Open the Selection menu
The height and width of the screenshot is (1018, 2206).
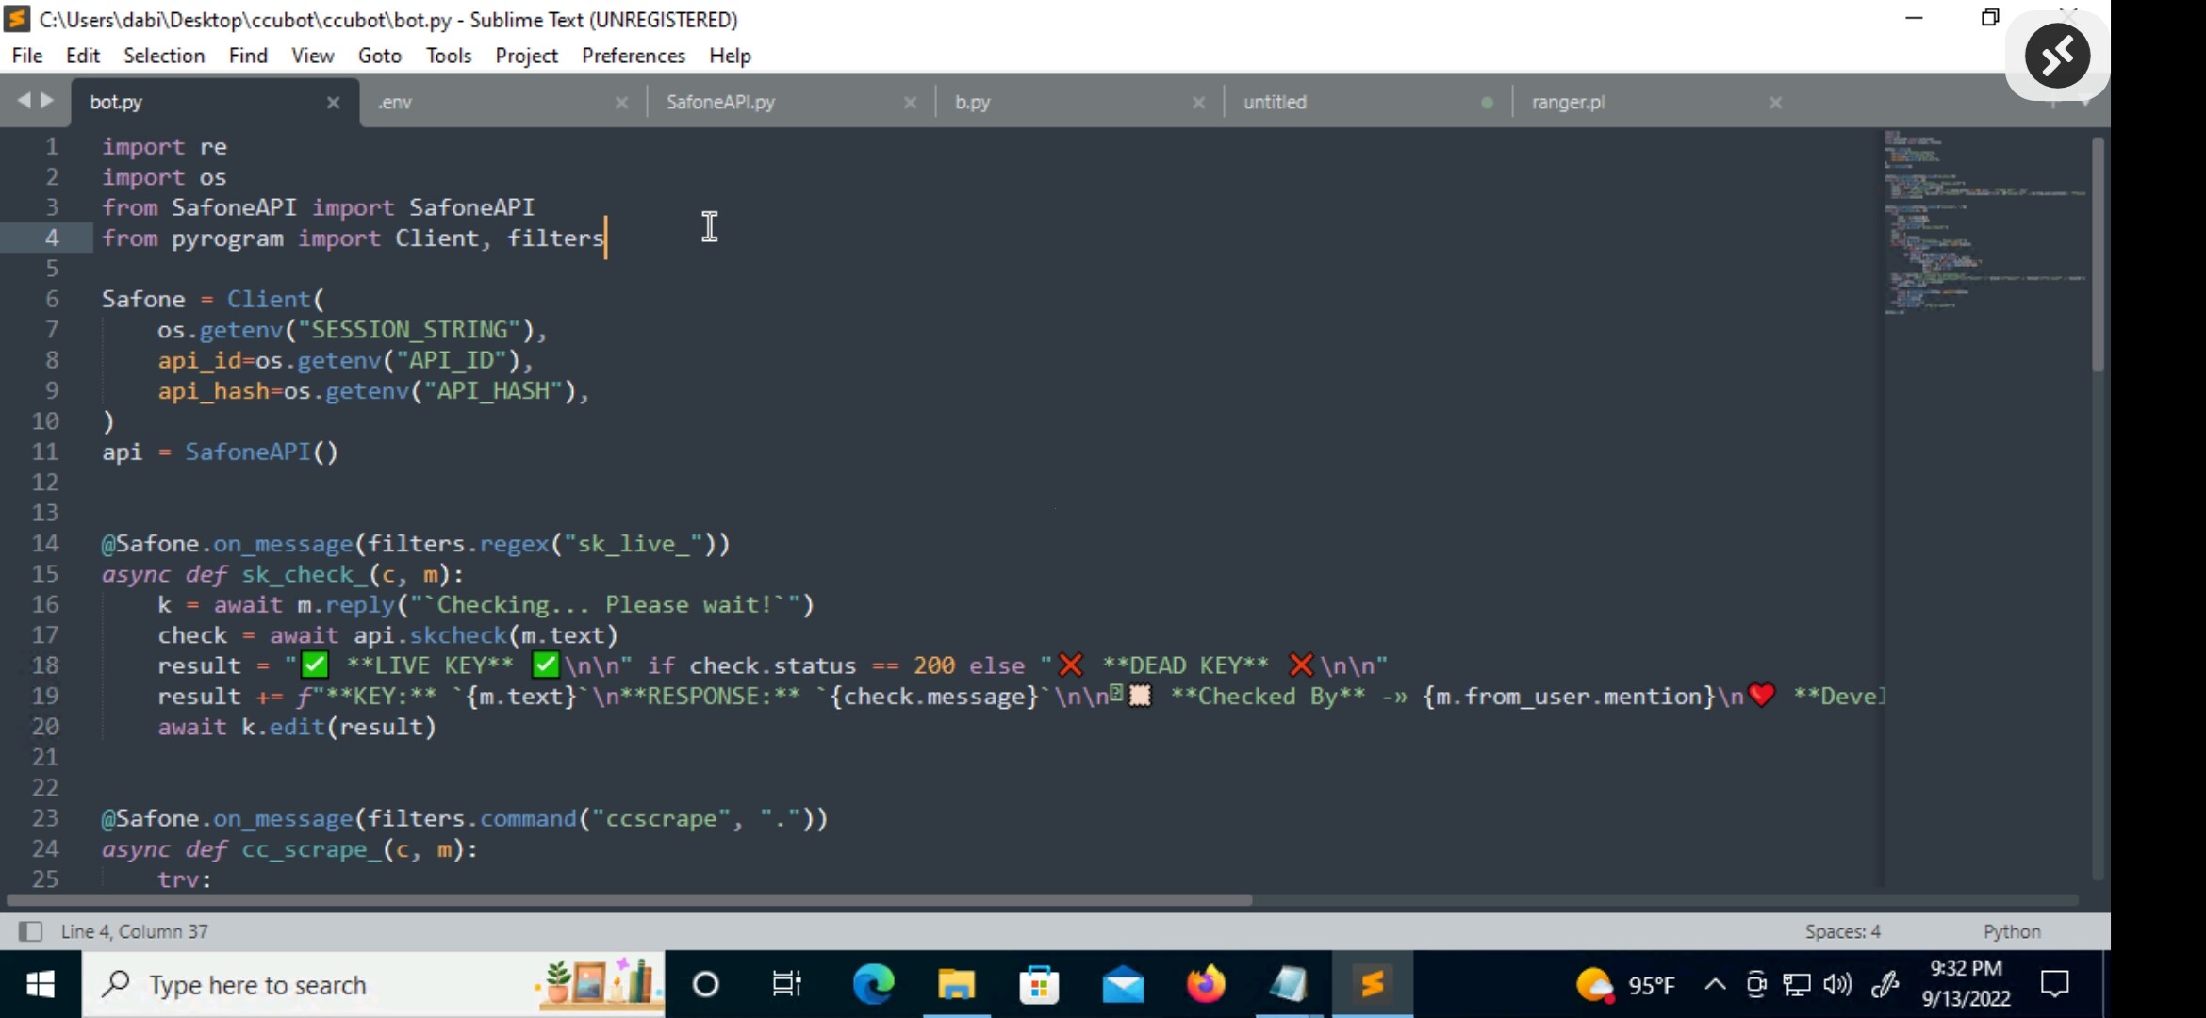pyautogui.click(x=164, y=56)
